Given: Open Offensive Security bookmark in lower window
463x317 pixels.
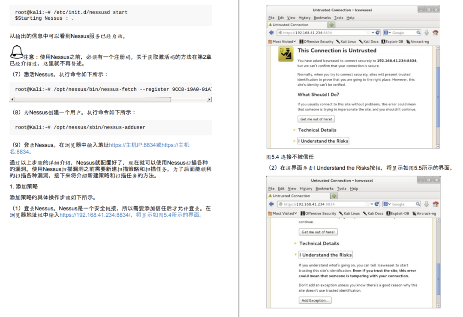Looking at the screenshot, I should 318,213.
